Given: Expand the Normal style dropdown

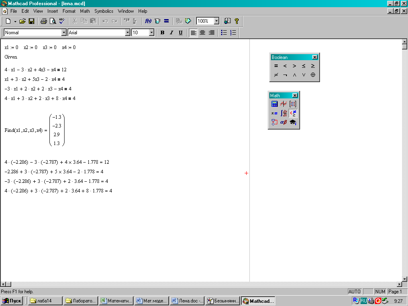Looking at the screenshot, I should [64, 33].
